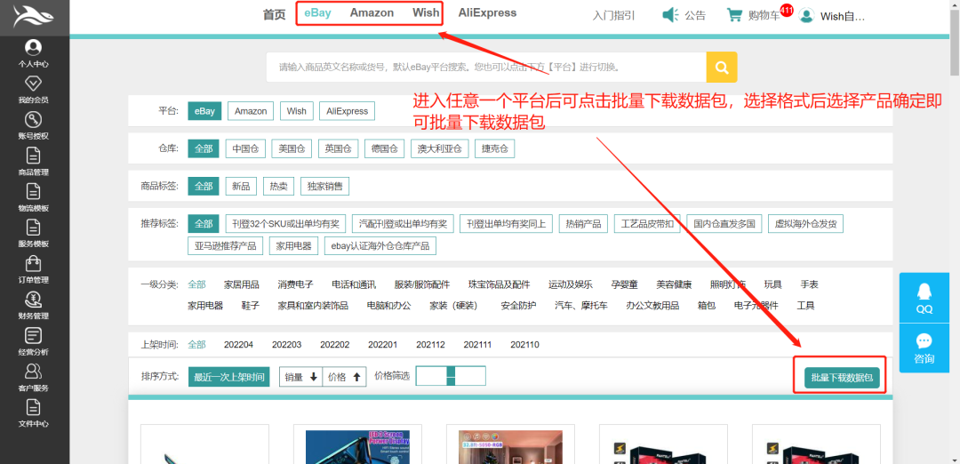This screenshot has height=464, width=960.
Task: Filter product tag by 新品
Action: pyautogui.click(x=241, y=187)
